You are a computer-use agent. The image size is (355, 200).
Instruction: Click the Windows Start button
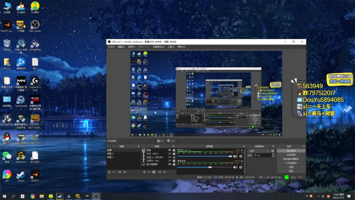tap(4, 196)
